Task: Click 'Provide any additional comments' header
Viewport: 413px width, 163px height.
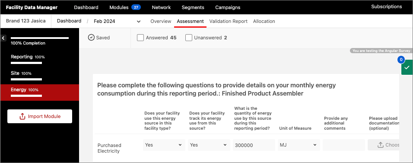Action: (336, 123)
